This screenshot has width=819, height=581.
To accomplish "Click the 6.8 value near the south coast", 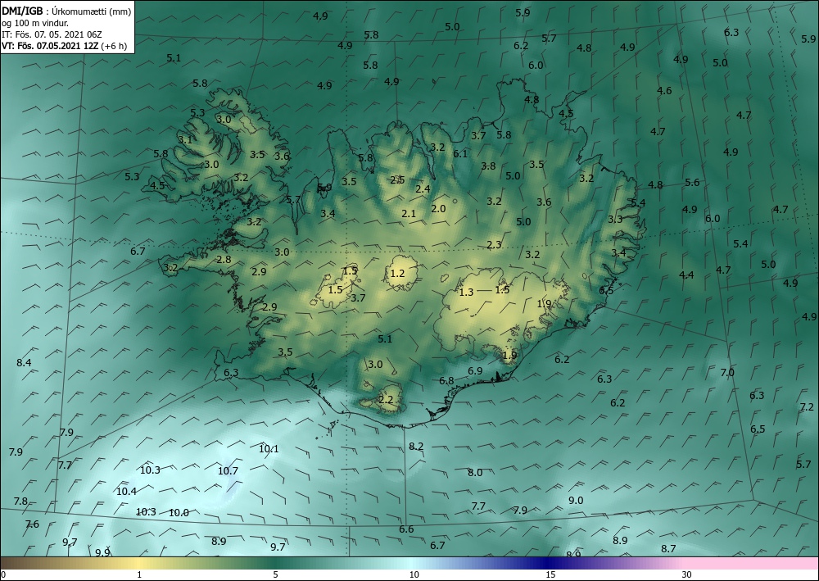I will coord(446,381).
